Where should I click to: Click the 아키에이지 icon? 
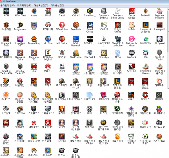click(117, 109)
